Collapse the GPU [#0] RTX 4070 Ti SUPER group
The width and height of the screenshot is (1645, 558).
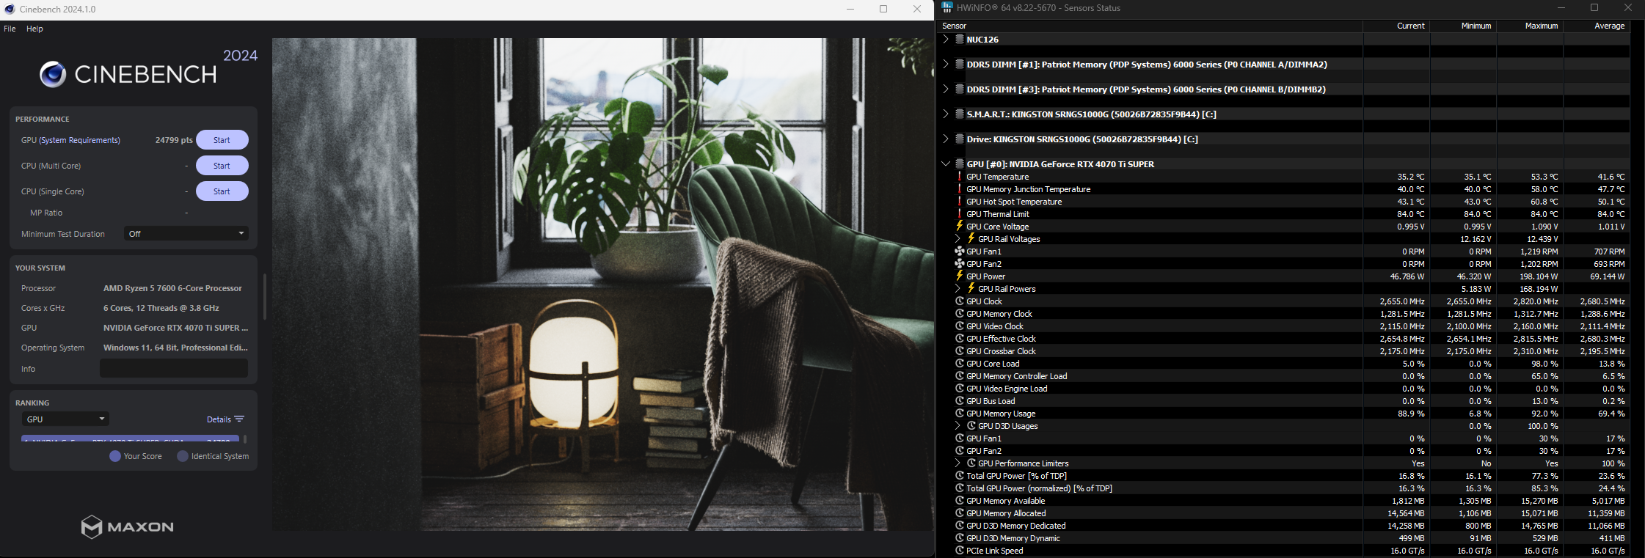946,164
